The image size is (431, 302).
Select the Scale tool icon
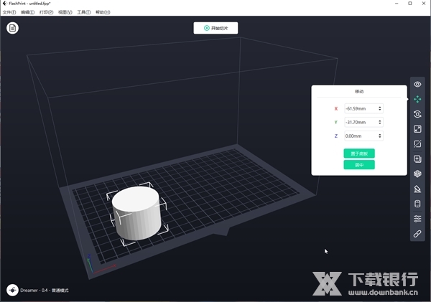[417, 129]
